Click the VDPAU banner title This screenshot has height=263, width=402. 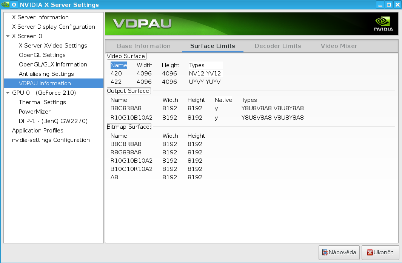point(142,23)
